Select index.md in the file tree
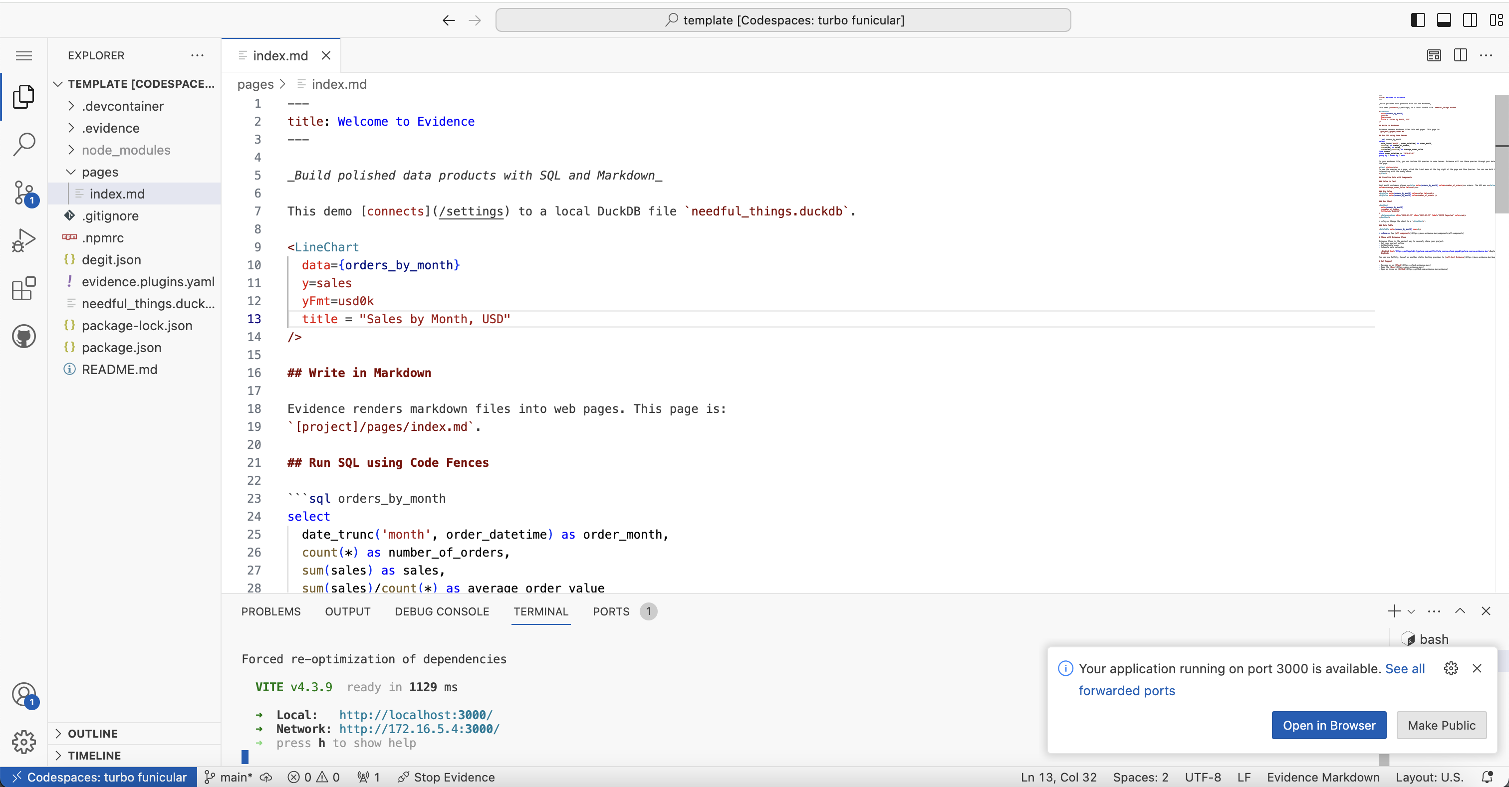Viewport: 1509px width, 787px height. coord(134,194)
